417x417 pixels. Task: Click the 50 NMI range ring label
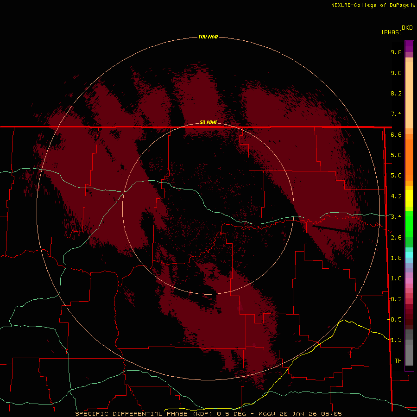208,122
